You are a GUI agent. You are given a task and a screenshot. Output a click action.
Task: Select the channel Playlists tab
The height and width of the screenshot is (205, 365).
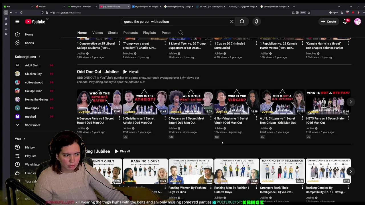[x=149, y=33]
